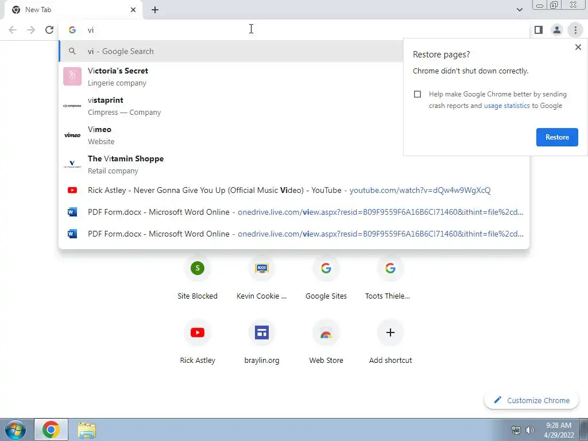
Task: Open the Rick Astley shortcut tile
Action: click(198, 342)
